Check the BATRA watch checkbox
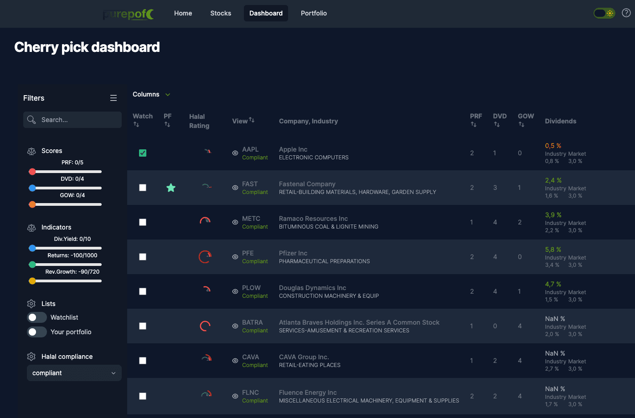The width and height of the screenshot is (635, 418). coord(143,326)
